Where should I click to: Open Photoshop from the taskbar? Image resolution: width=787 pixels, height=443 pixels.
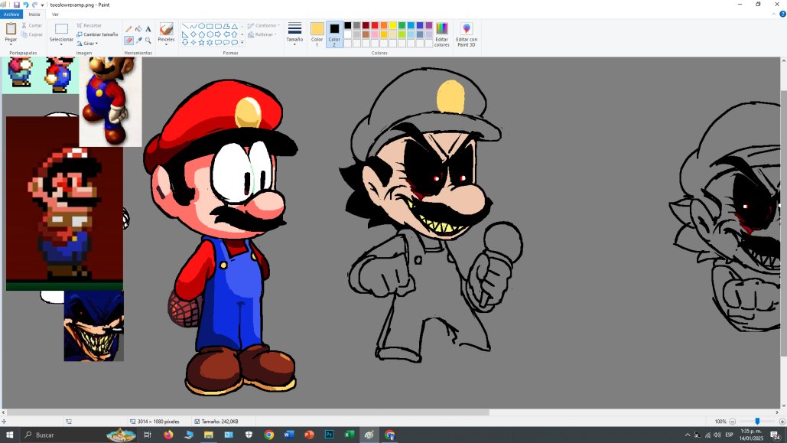coord(329,435)
